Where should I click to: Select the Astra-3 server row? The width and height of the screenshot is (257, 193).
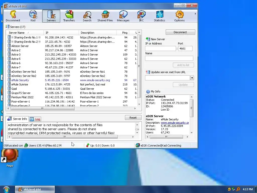point(72,55)
